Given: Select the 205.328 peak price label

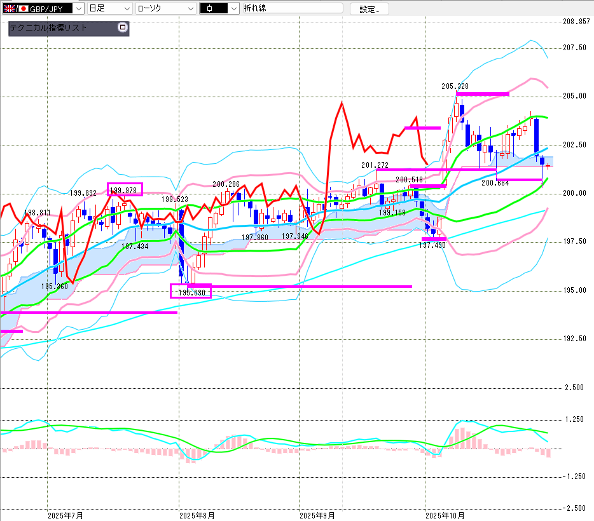Looking at the screenshot, I should coord(455,86).
